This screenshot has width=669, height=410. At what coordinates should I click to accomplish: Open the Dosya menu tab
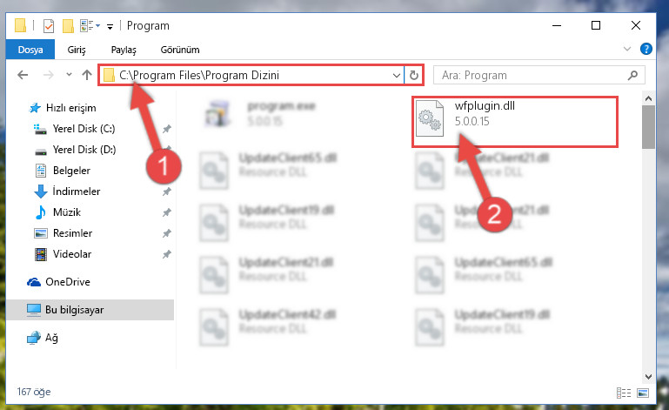[30, 50]
